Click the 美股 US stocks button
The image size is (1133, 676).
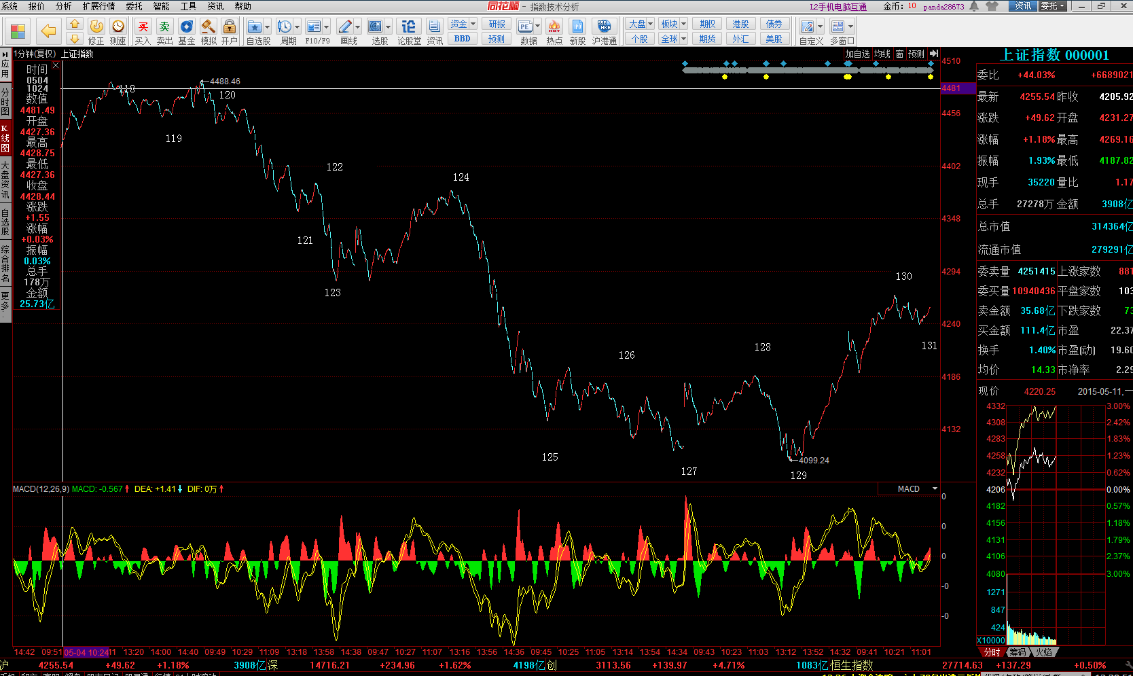coord(774,39)
